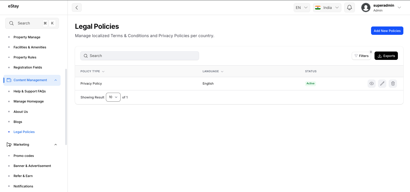
Task: Click the STATUS column header
Action: click(311, 71)
